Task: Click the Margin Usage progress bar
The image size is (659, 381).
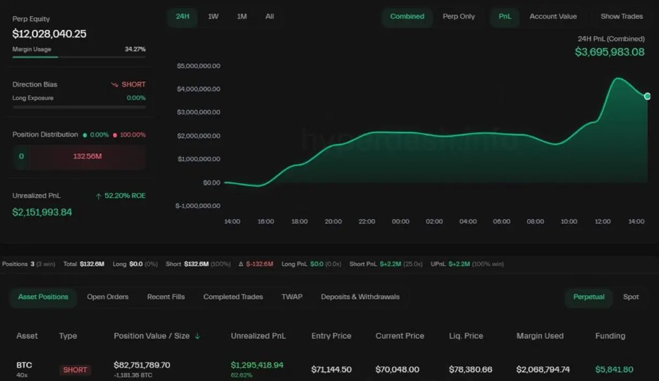Action: coord(79,57)
